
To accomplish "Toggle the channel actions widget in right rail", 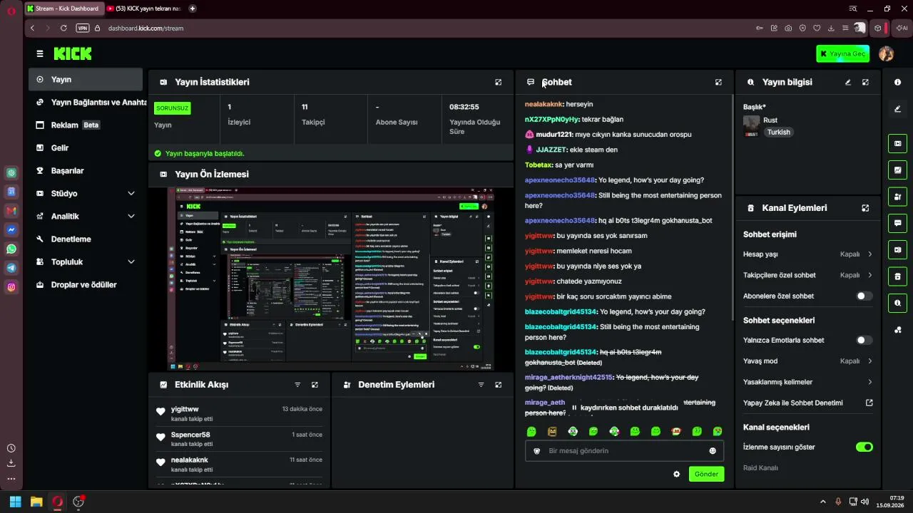I will 897,276.
